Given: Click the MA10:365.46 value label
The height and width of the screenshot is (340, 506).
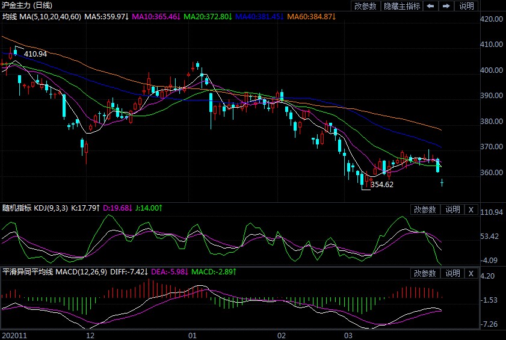Looking at the screenshot, I should click(x=156, y=16).
